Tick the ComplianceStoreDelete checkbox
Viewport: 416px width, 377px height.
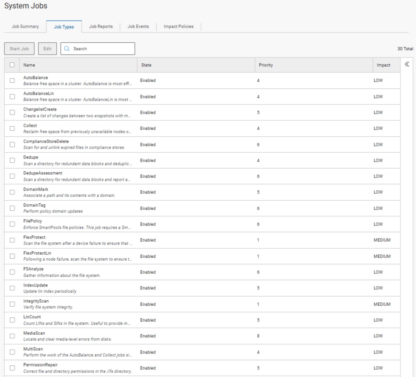(12, 144)
